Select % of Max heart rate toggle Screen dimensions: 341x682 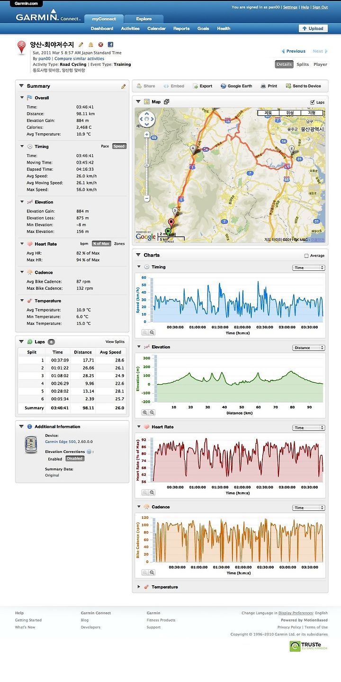click(101, 244)
